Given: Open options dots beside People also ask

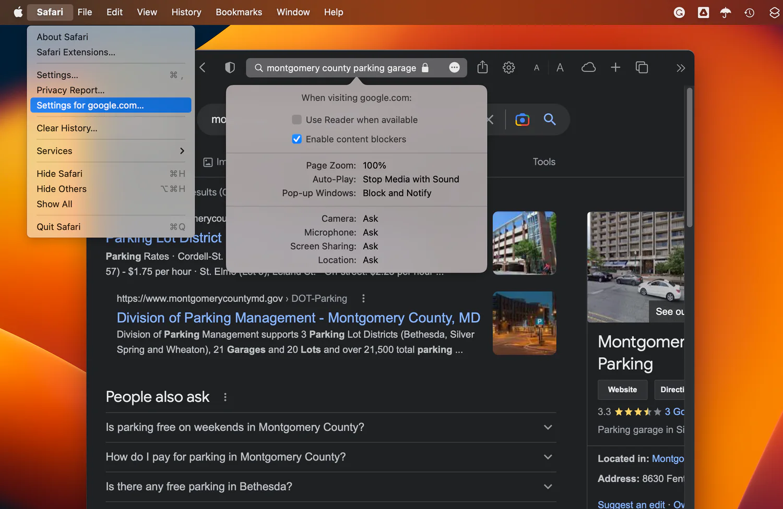Looking at the screenshot, I should (225, 397).
